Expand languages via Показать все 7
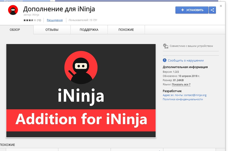Screen dimensions: 228x151 [181, 84]
